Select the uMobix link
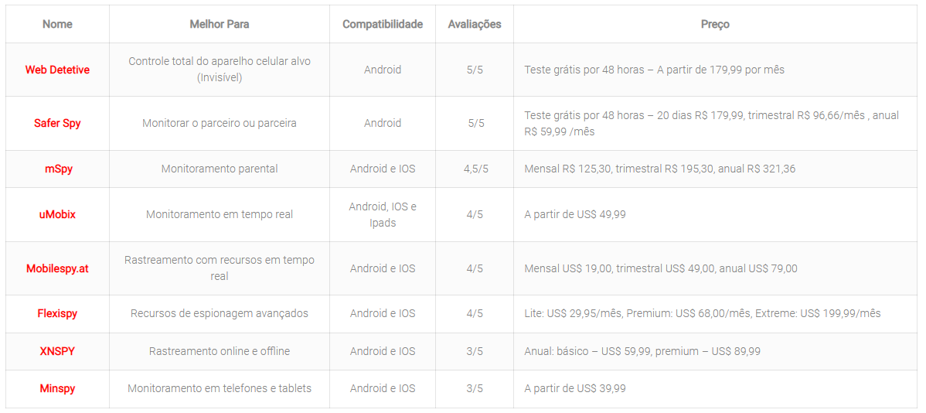Viewport: 926px width, 413px height. click(x=57, y=214)
